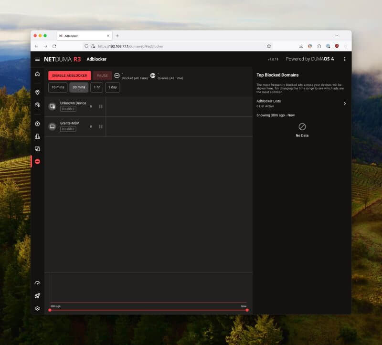The image size is (382, 345).
Task: Click the v4.0.19 version label
Action: coord(273,59)
